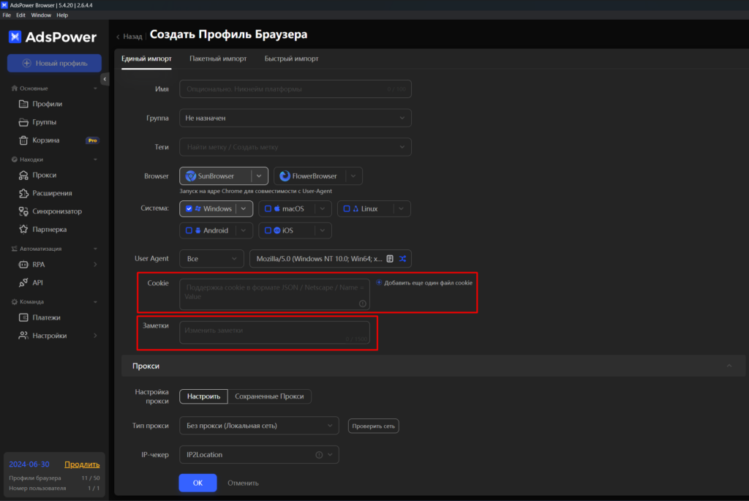Image resolution: width=749 pixels, height=501 pixels.
Task: Open the Trash (Корзина) sidebar item
Action: coord(46,140)
